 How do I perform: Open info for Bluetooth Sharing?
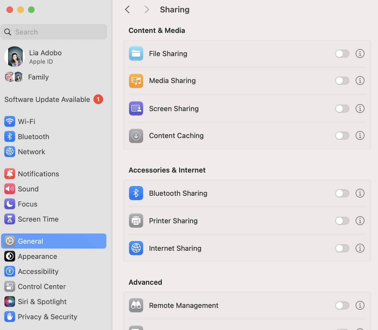[360, 193]
